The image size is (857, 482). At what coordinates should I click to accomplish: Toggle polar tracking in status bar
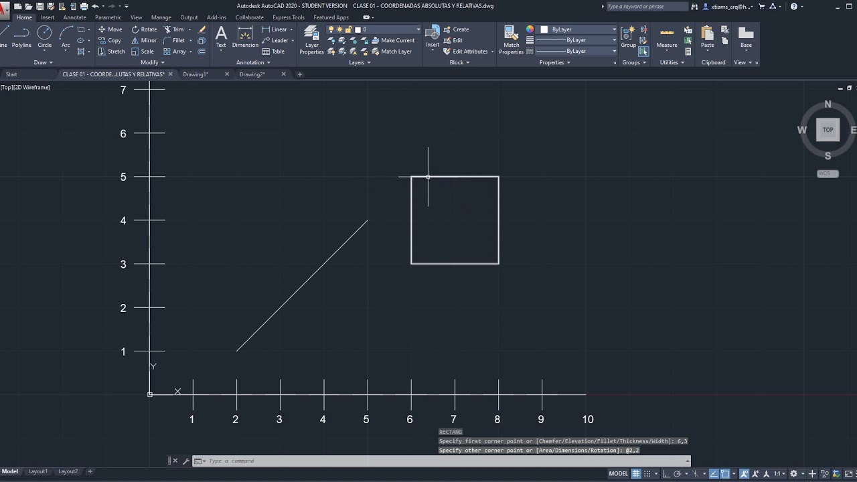tap(678, 473)
